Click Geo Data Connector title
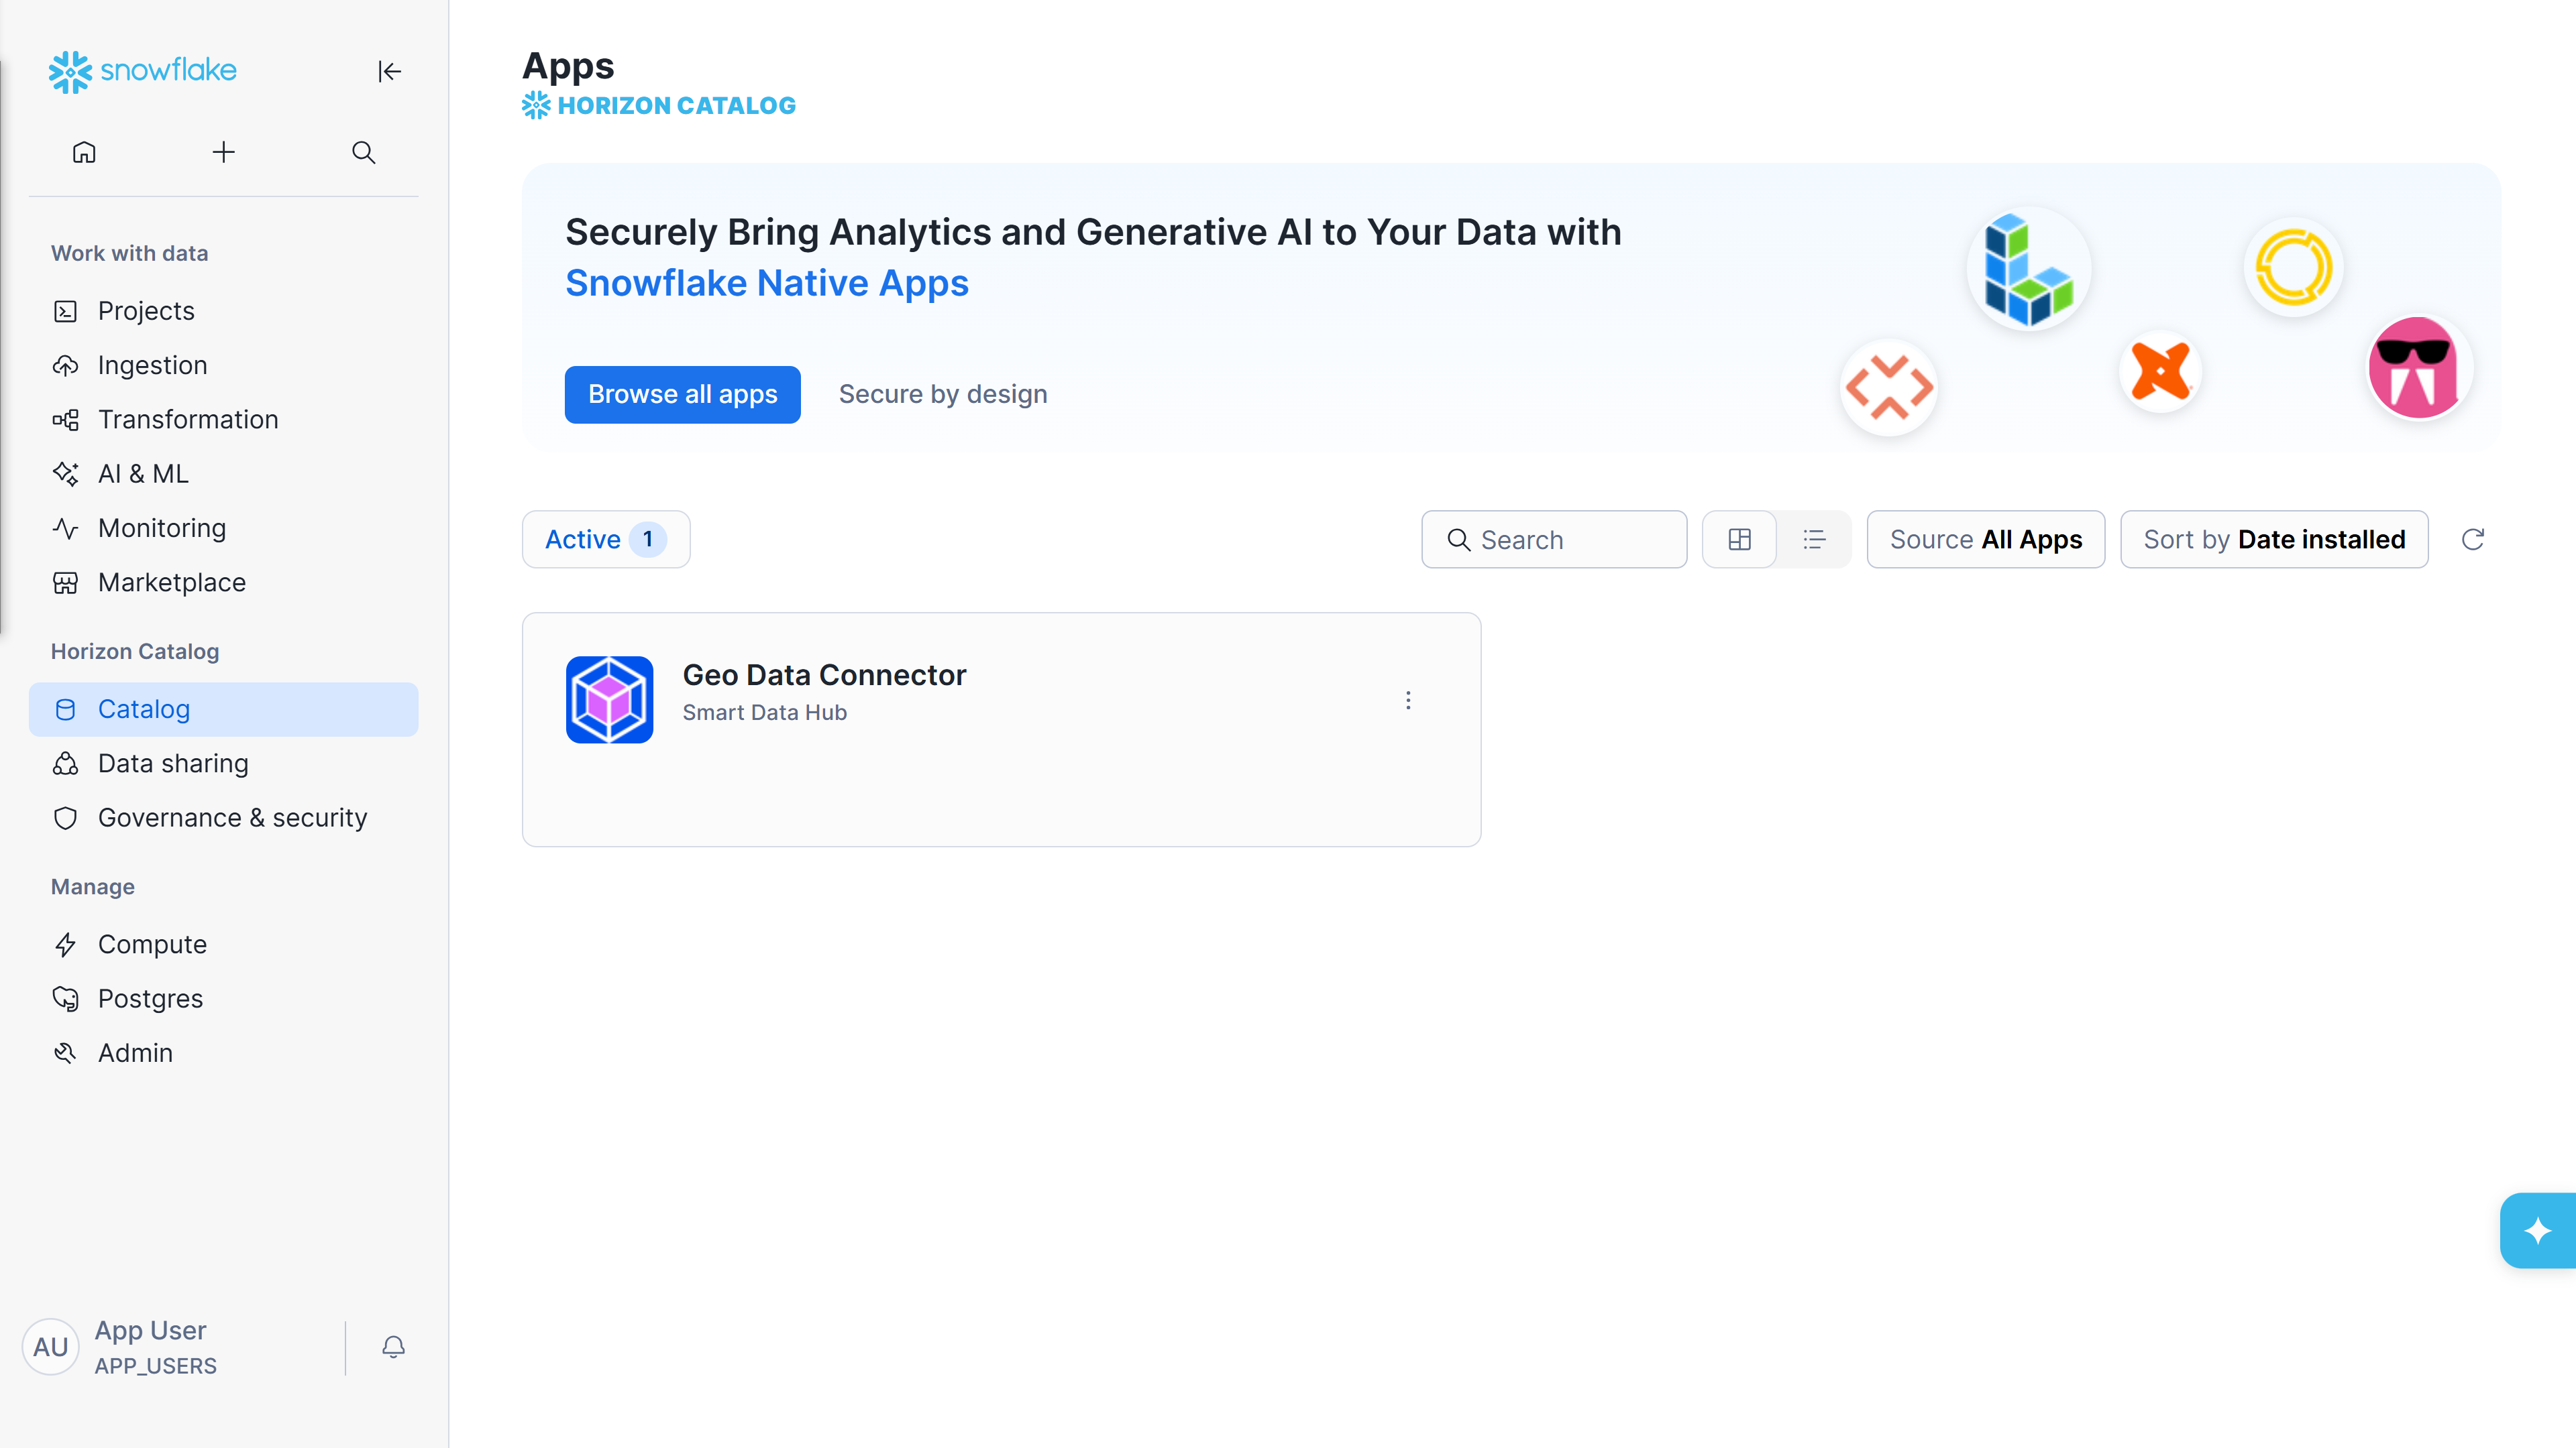The width and height of the screenshot is (2576, 1448). pos(824,676)
